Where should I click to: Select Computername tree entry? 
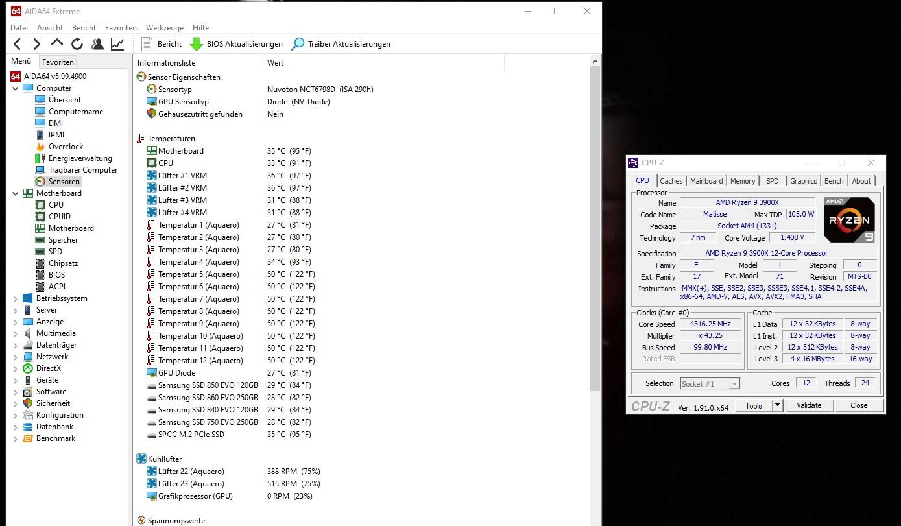(69, 112)
